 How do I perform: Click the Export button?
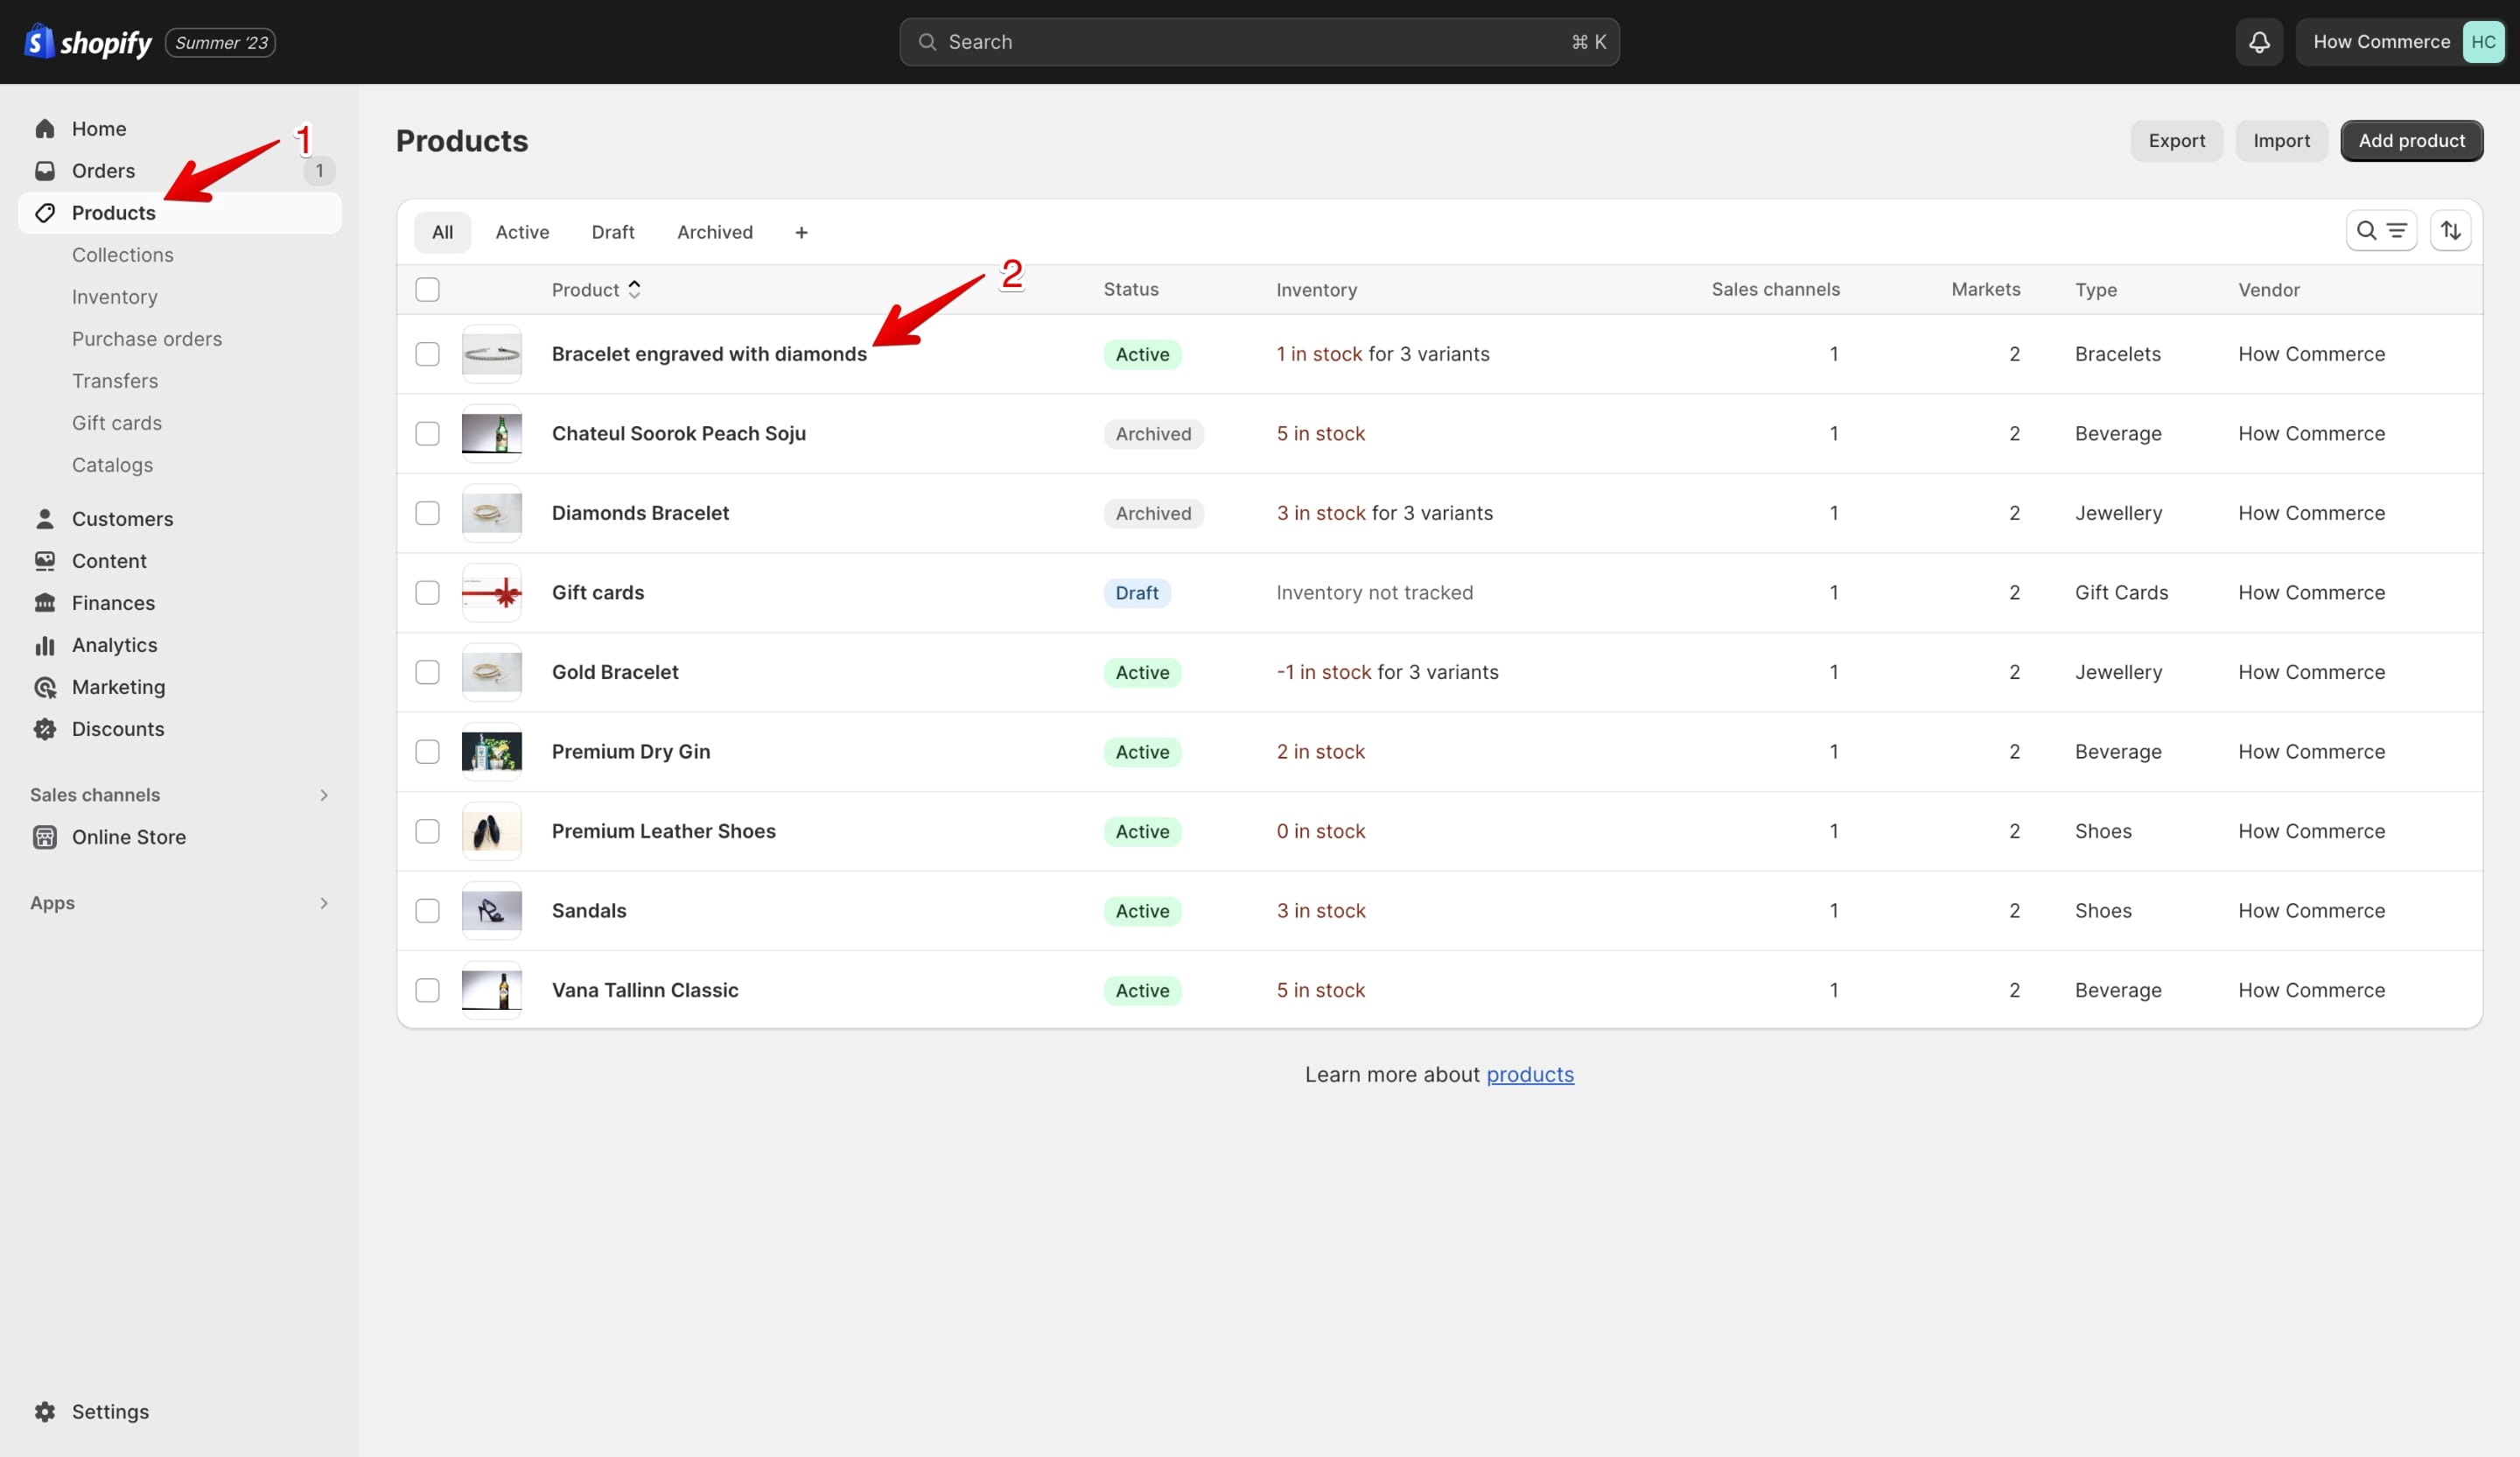point(2176,141)
